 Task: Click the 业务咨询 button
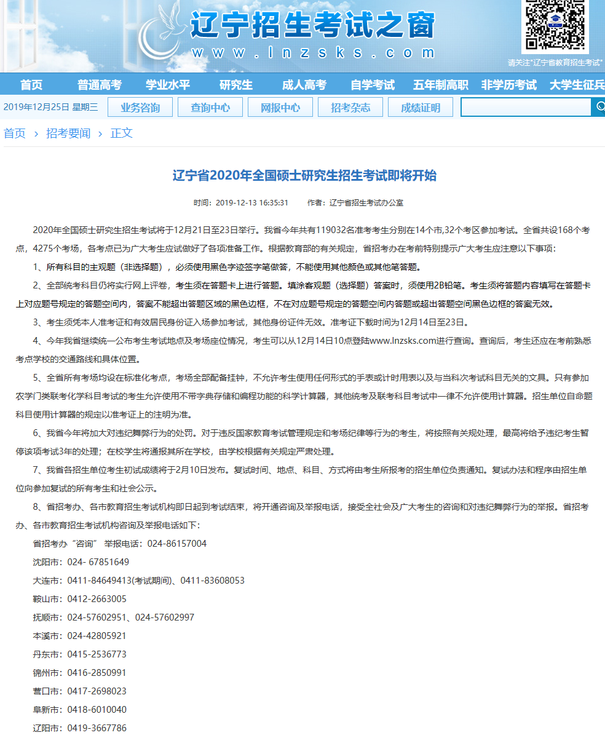[140, 108]
